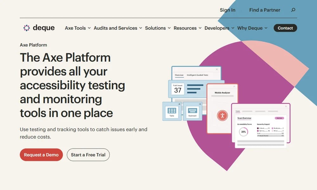Click the Mobile Analyzer label

click(x=223, y=93)
